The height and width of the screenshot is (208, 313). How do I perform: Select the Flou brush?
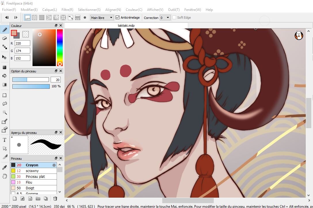34,182
